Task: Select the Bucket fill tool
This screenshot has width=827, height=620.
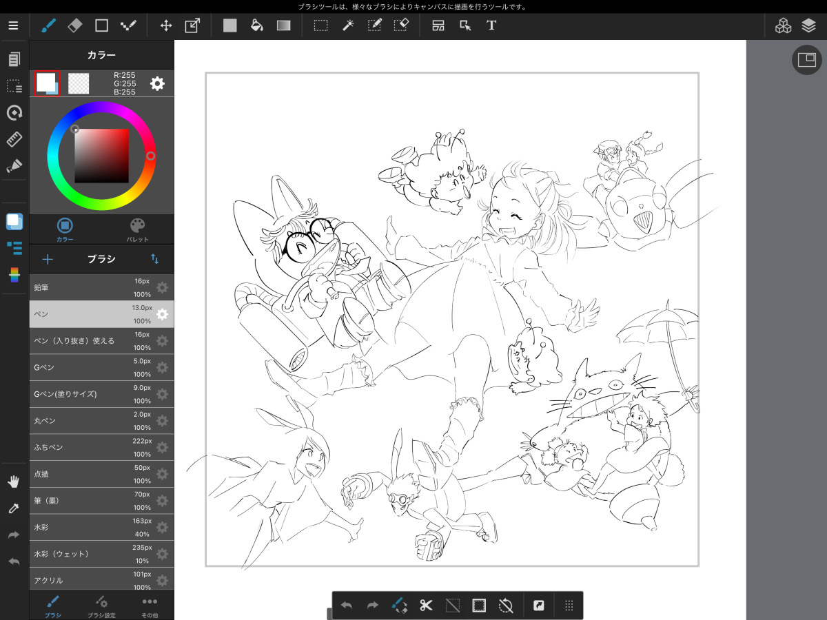Action: (x=257, y=25)
